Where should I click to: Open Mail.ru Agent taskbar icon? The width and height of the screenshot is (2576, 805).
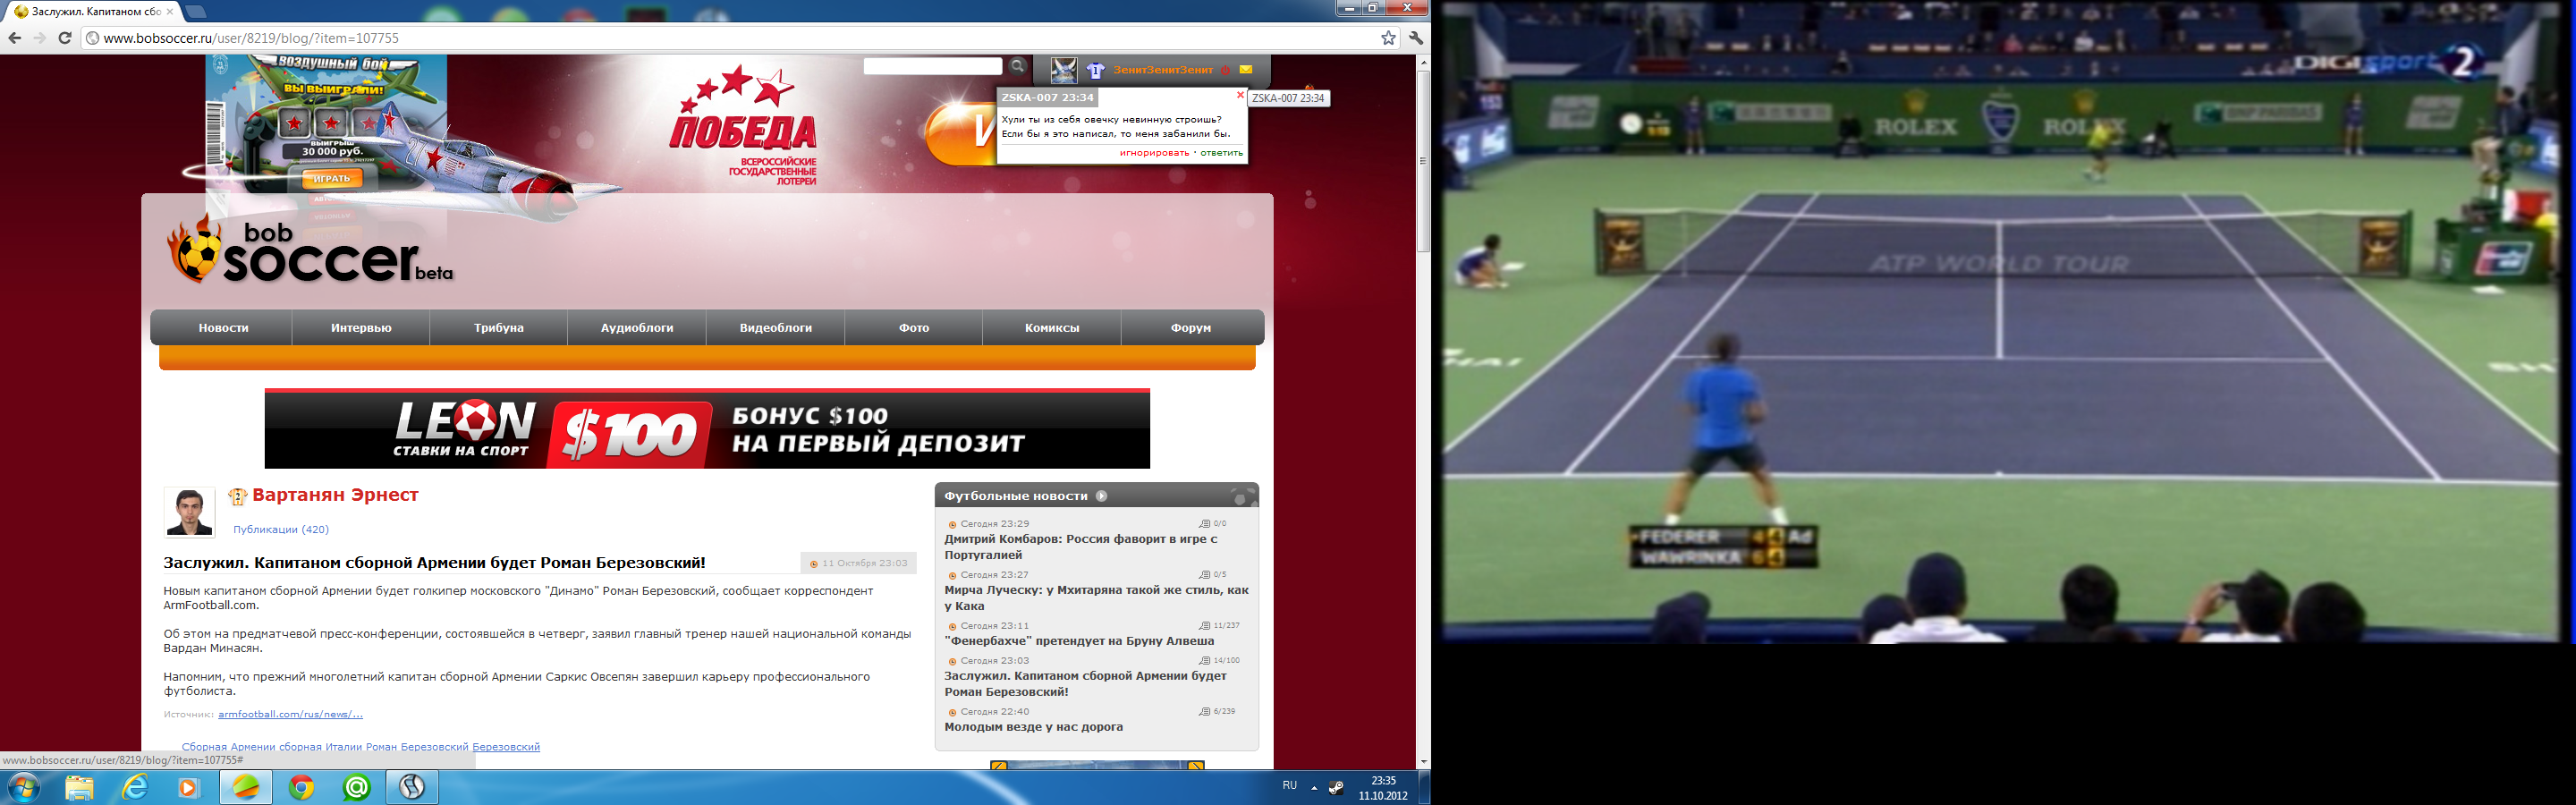[x=356, y=788]
